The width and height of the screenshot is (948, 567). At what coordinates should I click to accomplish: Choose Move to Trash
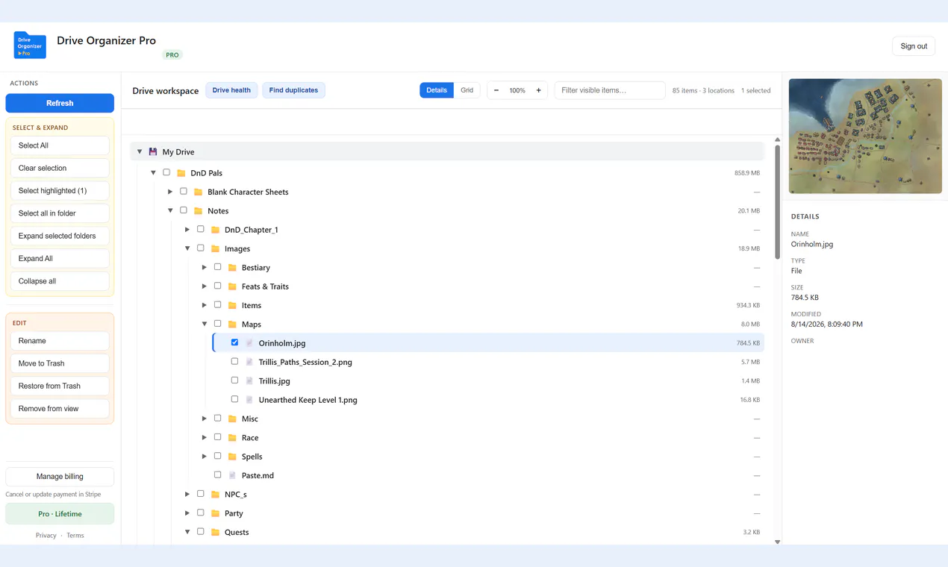(60, 363)
